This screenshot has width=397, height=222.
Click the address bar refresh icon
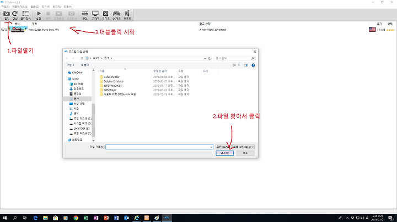pyautogui.click(x=209, y=58)
